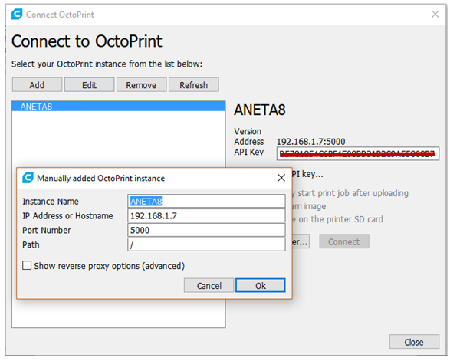
Task: Click the Add button
Action: (x=37, y=85)
